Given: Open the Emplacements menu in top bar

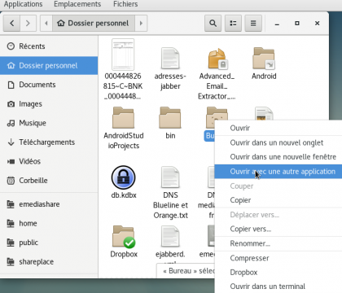Looking at the screenshot, I should [x=77, y=4].
